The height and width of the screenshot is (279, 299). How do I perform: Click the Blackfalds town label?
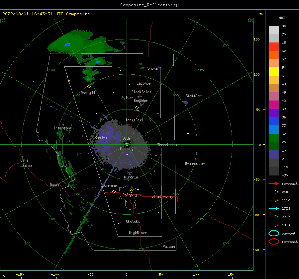(x=141, y=92)
